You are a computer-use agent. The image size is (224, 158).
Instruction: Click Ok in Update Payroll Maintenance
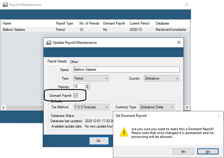point(99,141)
